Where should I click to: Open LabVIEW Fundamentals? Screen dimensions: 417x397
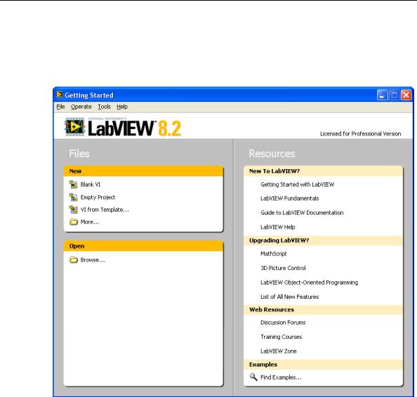pos(290,198)
